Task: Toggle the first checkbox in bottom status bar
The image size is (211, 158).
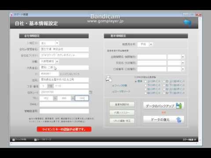Action: (14, 140)
